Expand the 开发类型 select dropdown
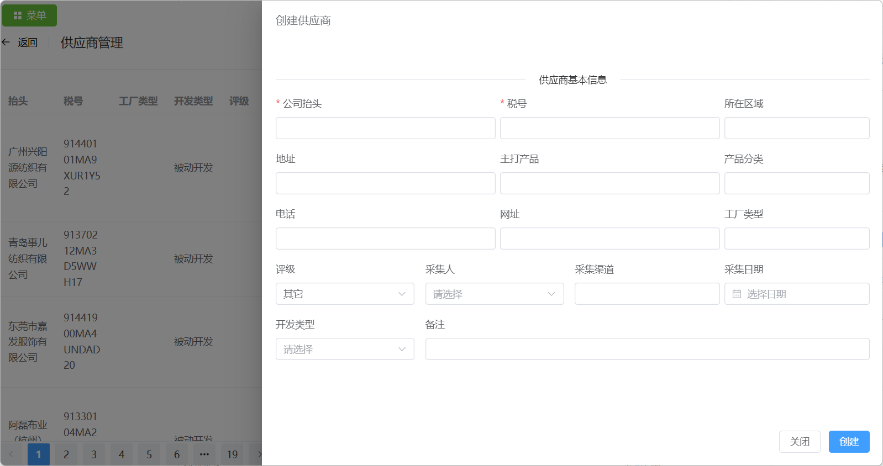 pos(344,349)
